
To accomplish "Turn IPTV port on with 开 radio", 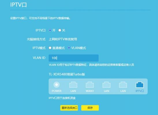I will pyautogui.click(x=50, y=30).
